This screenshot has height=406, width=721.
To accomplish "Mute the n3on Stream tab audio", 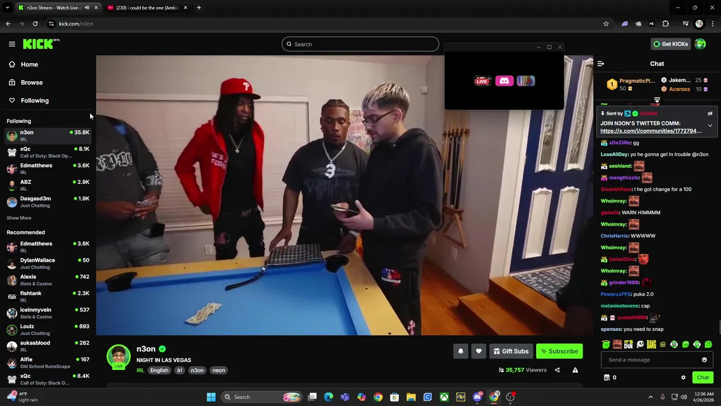I will (87, 8).
